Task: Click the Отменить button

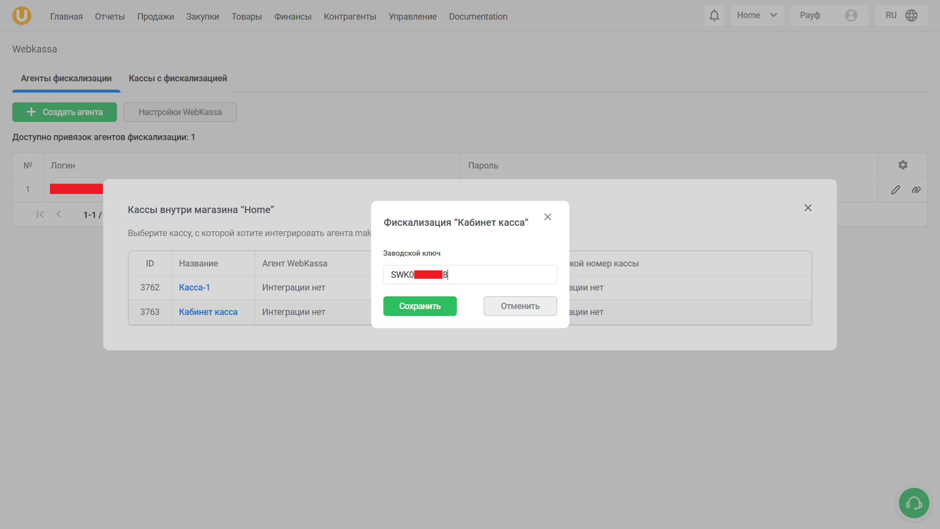Action: 520,306
